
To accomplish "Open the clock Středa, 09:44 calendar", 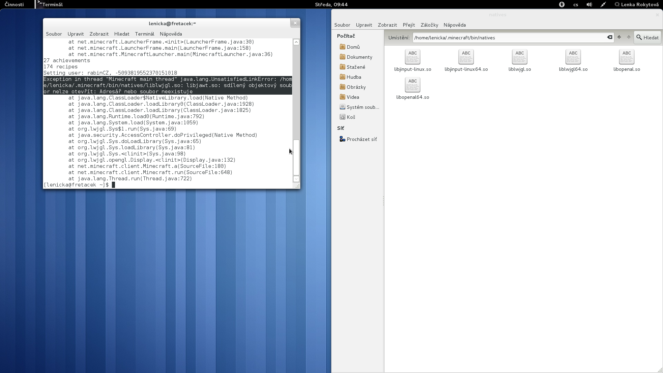I will pos(331,4).
